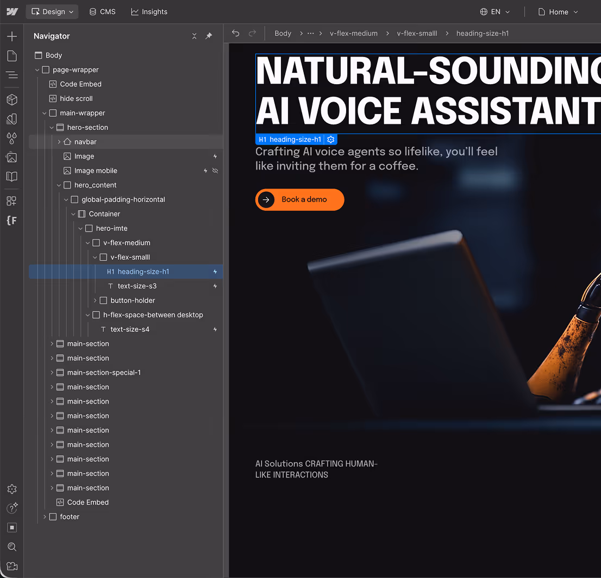This screenshot has width=601, height=578.
Task: Open the Apps grid panel
Action: click(12, 201)
